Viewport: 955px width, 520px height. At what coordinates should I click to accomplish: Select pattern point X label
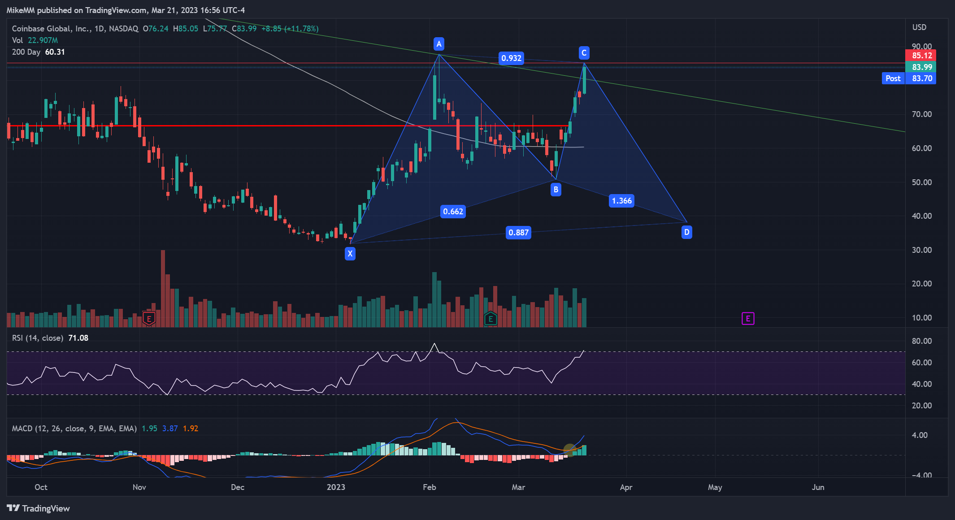[350, 254]
